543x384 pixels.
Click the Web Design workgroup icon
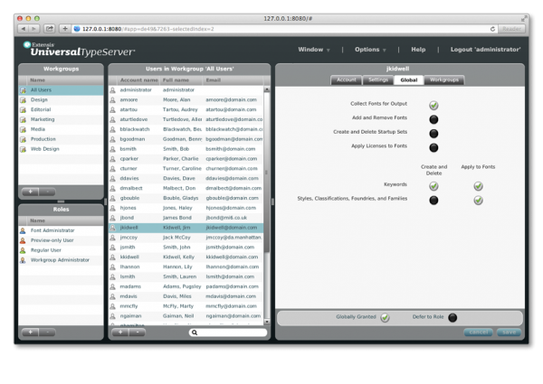point(24,149)
